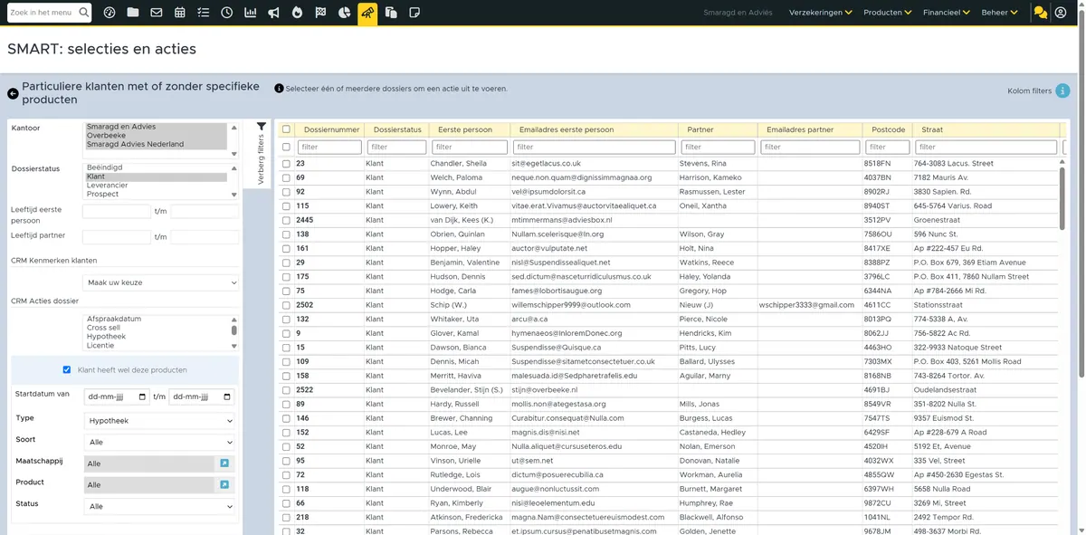Click the Kolom filters info icon
The image size is (1086, 535).
pyautogui.click(x=1063, y=91)
